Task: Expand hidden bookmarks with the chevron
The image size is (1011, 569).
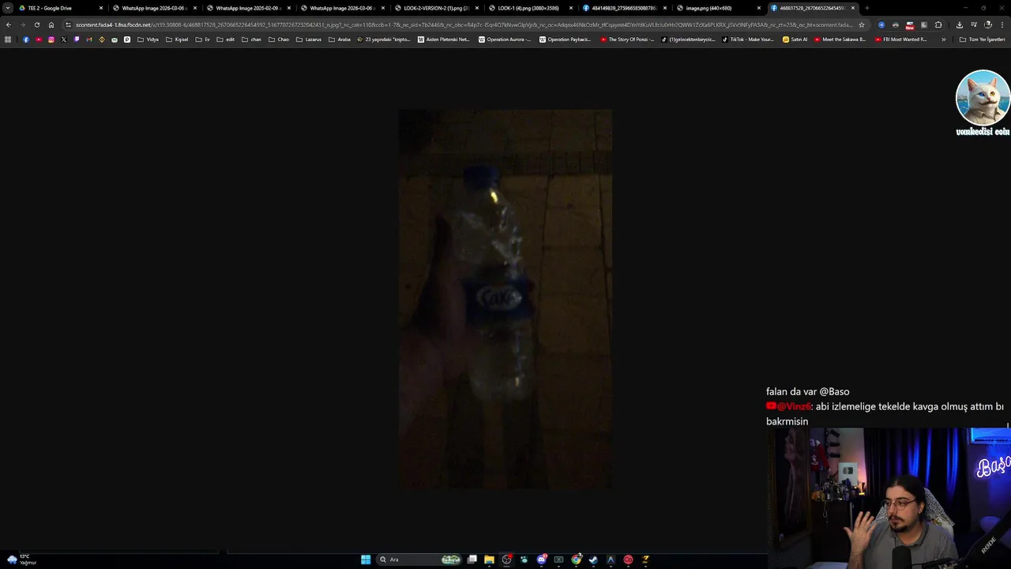Action: 943,40
